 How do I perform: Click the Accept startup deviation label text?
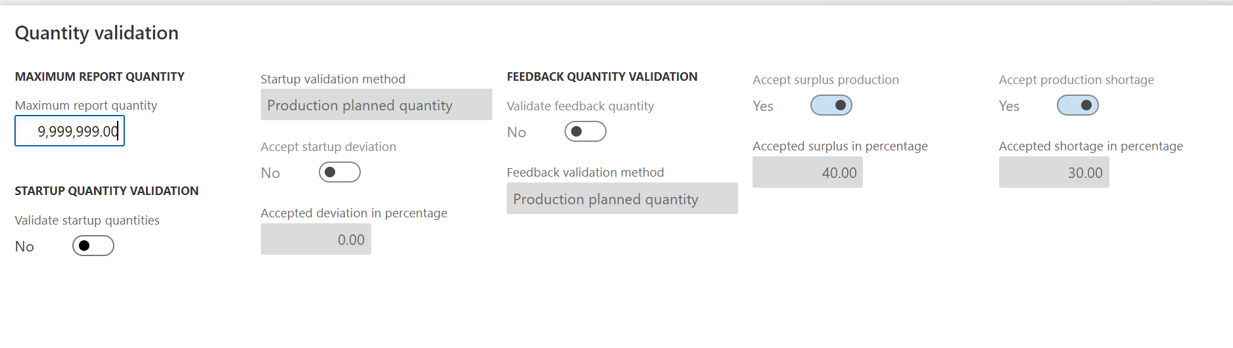coord(328,147)
